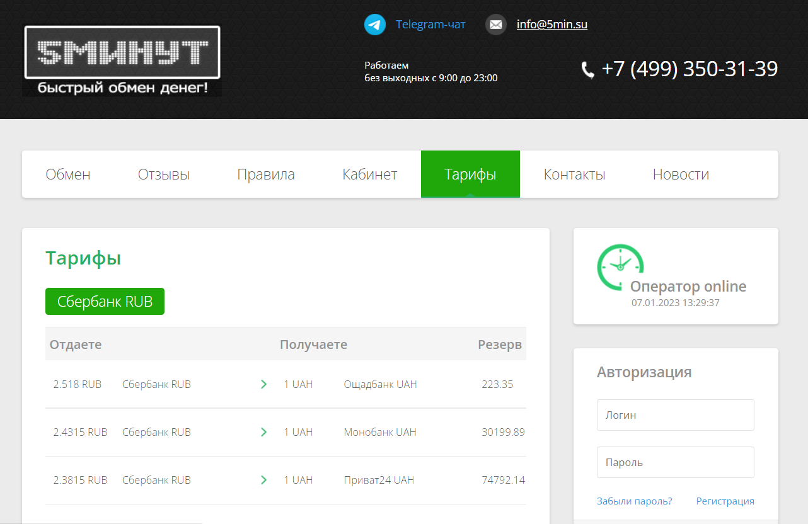Click the working hours text in header

tap(431, 72)
